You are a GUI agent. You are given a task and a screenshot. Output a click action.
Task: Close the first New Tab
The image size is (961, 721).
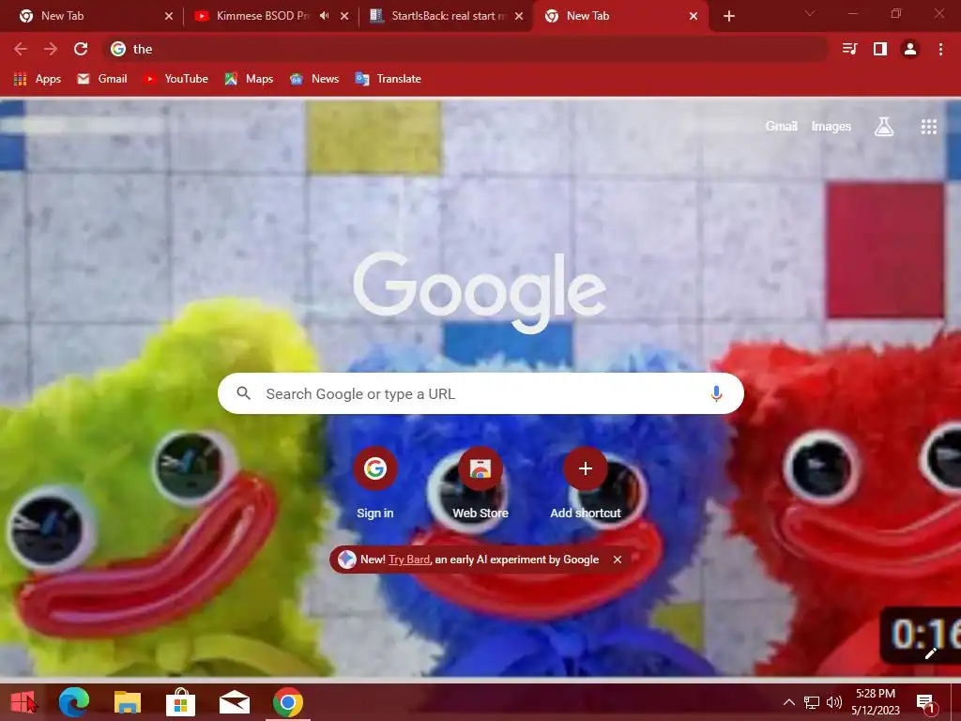click(169, 16)
